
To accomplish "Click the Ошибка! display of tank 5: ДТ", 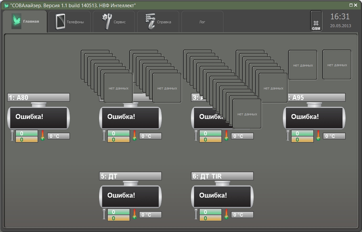I will 130,197.
